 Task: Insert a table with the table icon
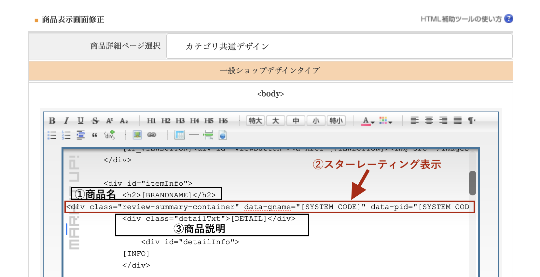tap(179, 135)
